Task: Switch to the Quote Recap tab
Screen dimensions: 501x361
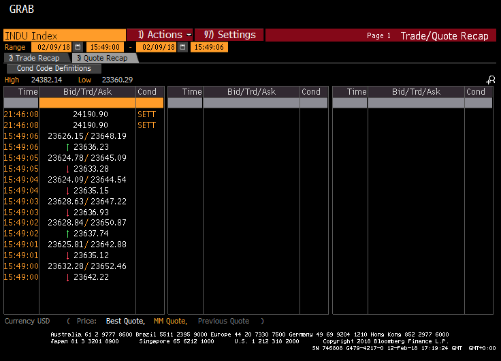Action: [x=104, y=58]
